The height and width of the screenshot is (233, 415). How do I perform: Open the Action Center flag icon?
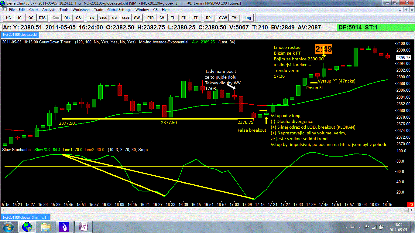[x=367, y=227]
